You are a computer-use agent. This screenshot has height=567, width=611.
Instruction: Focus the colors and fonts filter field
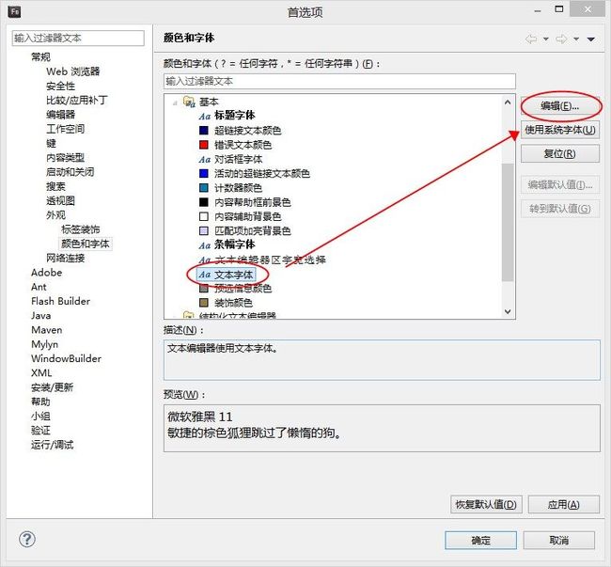[x=339, y=82]
